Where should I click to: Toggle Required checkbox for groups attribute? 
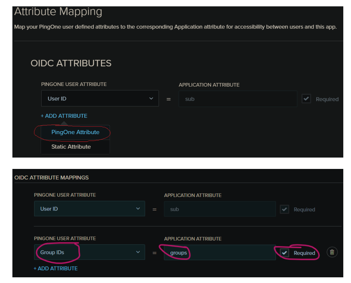[285, 253]
